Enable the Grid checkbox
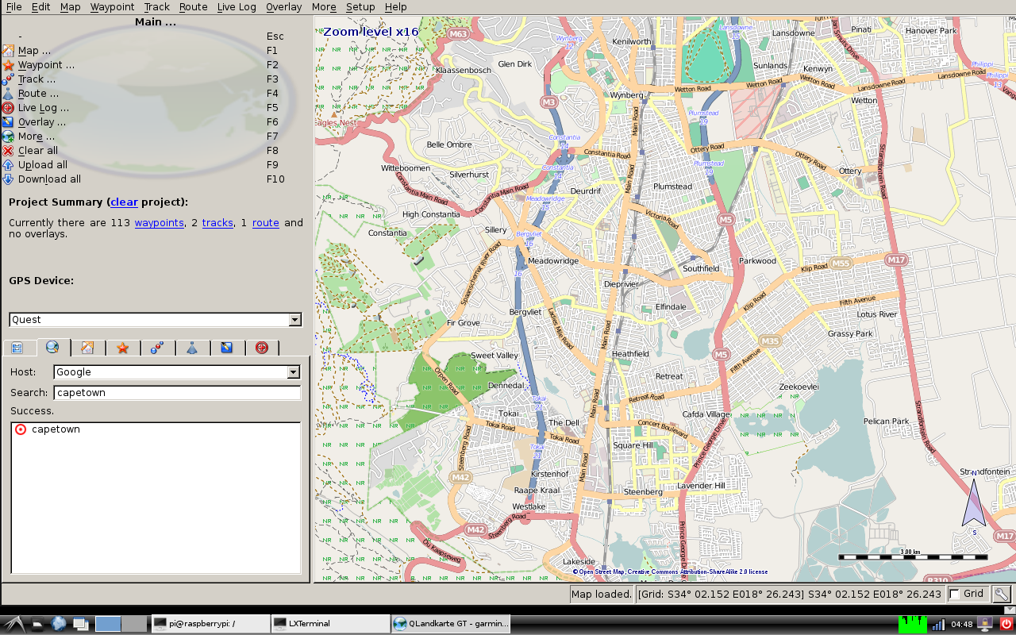Image resolution: width=1016 pixels, height=635 pixels. click(954, 594)
